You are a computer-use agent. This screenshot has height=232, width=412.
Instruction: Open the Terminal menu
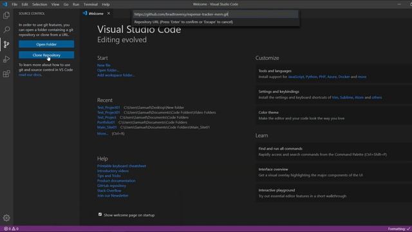coord(91,5)
